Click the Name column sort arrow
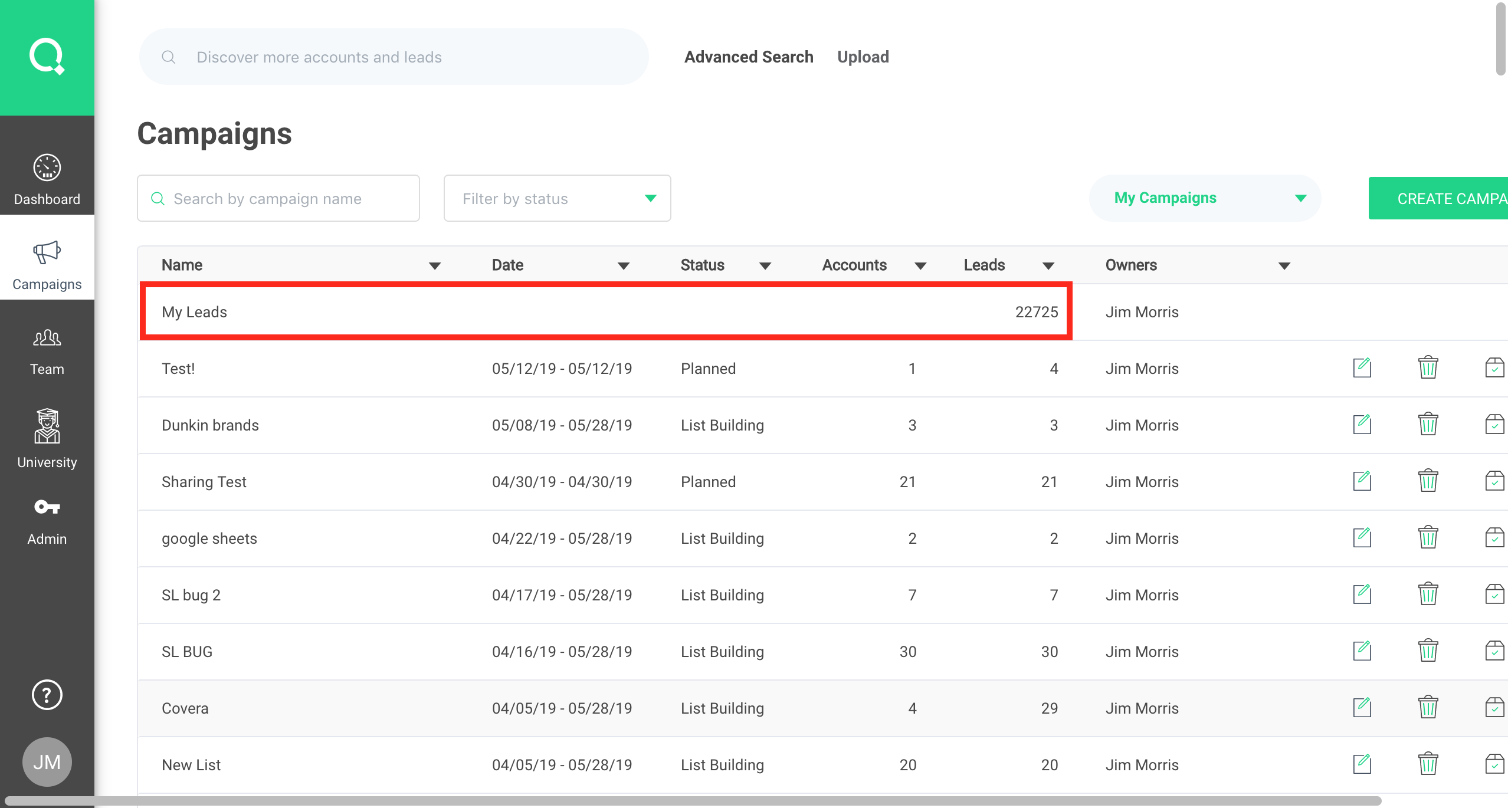This screenshot has width=1508, height=808. coord(435,266)
